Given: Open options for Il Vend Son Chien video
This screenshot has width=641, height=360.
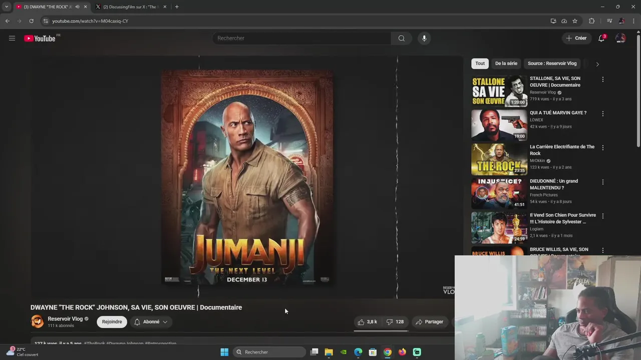Looking at the screenshot, I should coord(603,216).
